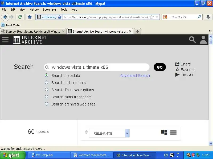Open the Edit menu
Viewport: 213px width, 159px height.
13,10
